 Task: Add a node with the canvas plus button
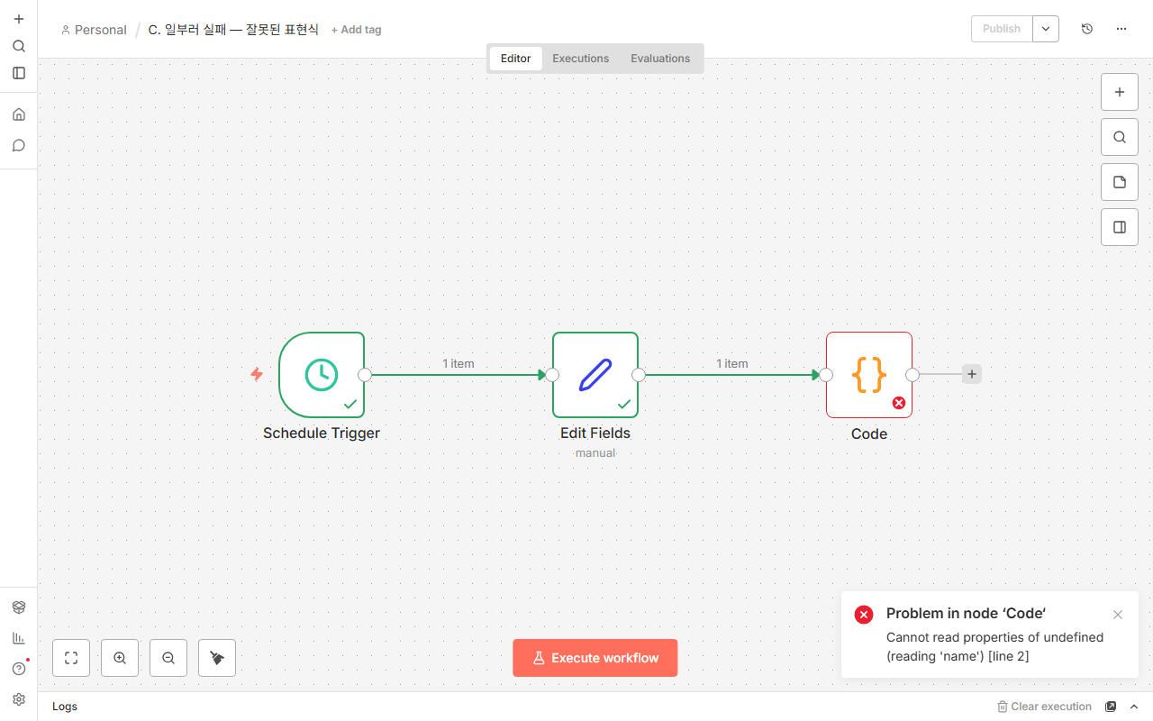point(1120,92)
